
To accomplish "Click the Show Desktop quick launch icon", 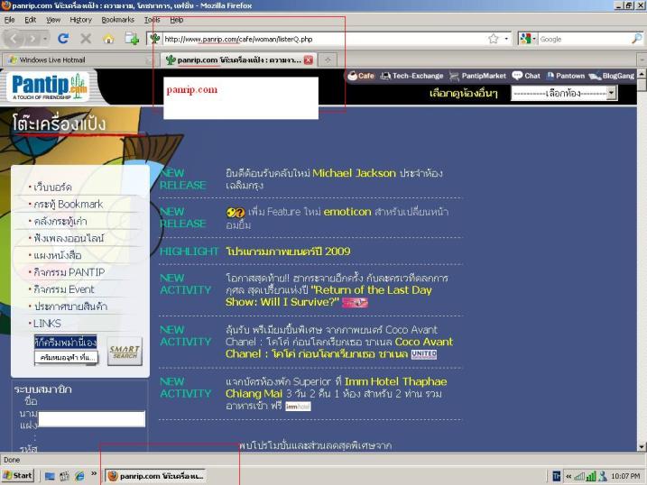I will pyautogui.click(x=50, y=476).
